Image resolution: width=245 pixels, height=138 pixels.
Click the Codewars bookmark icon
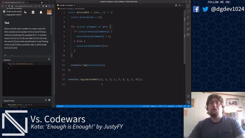coord(33,12)
